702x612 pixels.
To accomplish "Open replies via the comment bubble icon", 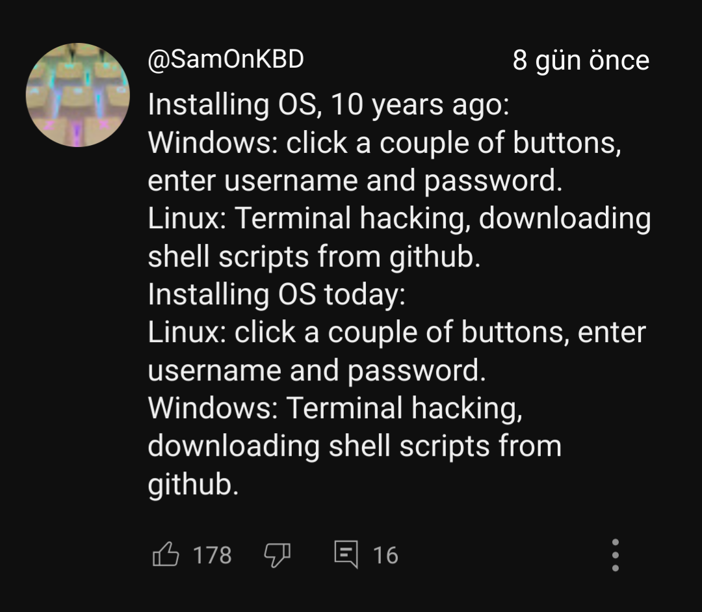I will click(345, 555).
